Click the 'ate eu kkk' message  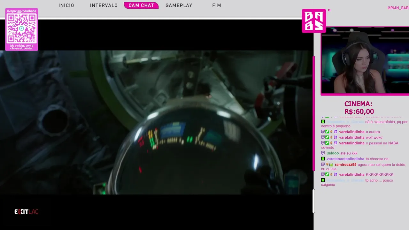point(349,153)
